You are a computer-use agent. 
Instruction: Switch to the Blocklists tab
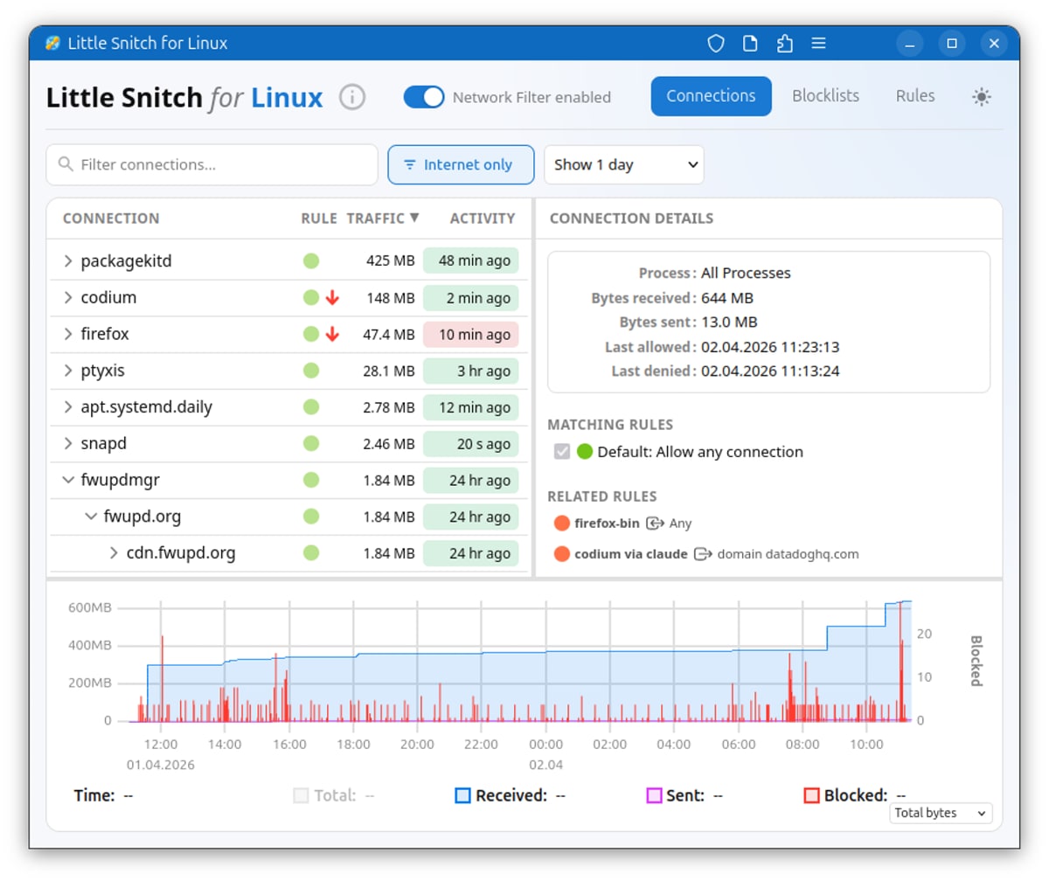[825, 96]
